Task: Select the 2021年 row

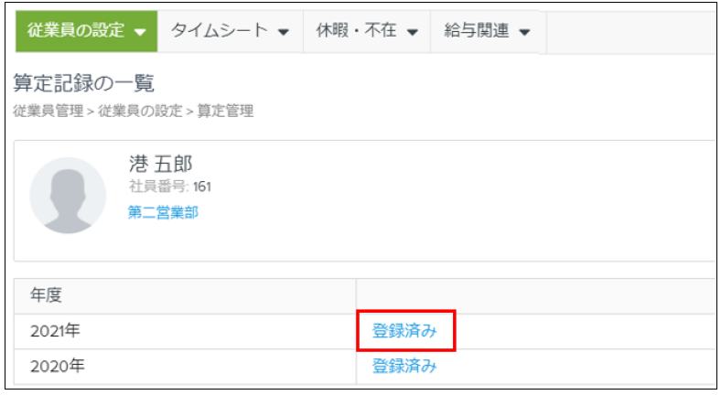Action: click(365, 331)
